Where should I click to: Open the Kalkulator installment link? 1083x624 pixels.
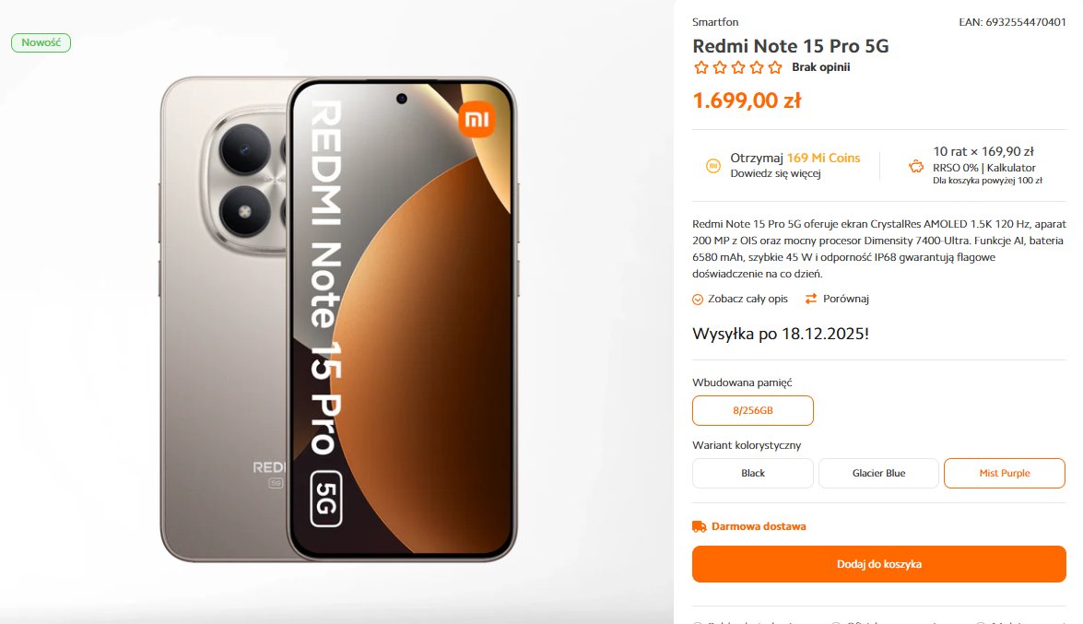pos(1011,167)
